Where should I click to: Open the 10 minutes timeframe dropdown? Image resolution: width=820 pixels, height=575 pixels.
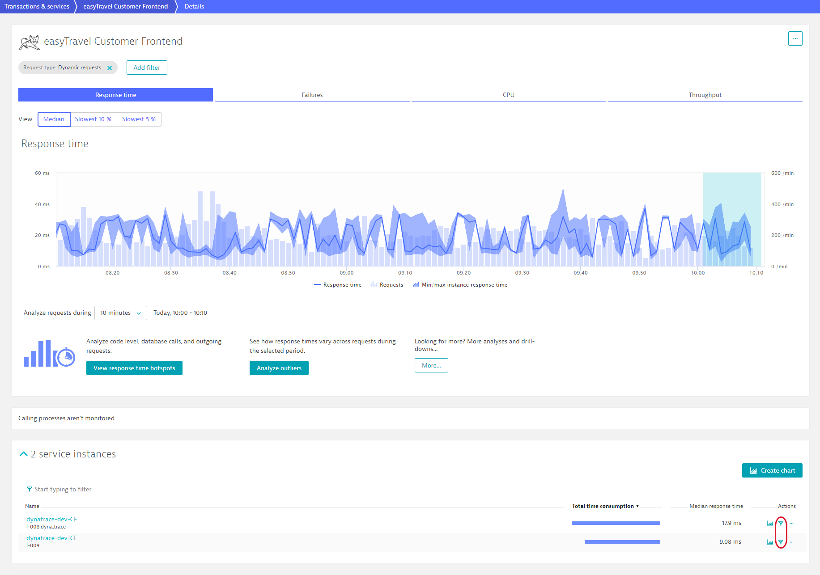[121, 313]
